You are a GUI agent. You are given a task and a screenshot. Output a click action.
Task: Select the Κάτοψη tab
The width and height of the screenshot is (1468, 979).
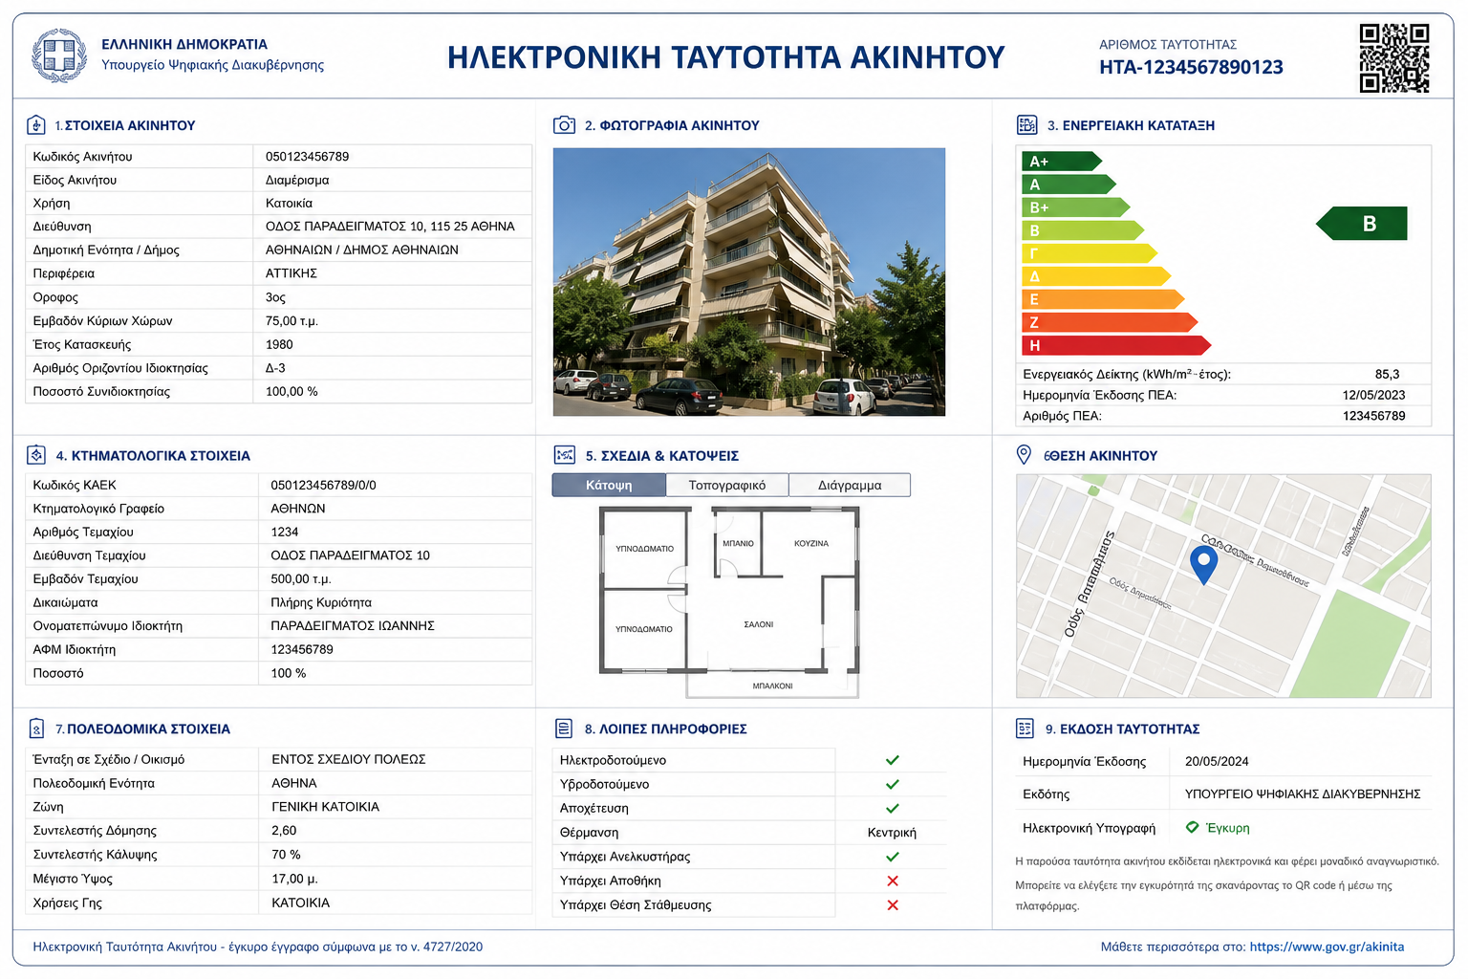click(609, 485)
